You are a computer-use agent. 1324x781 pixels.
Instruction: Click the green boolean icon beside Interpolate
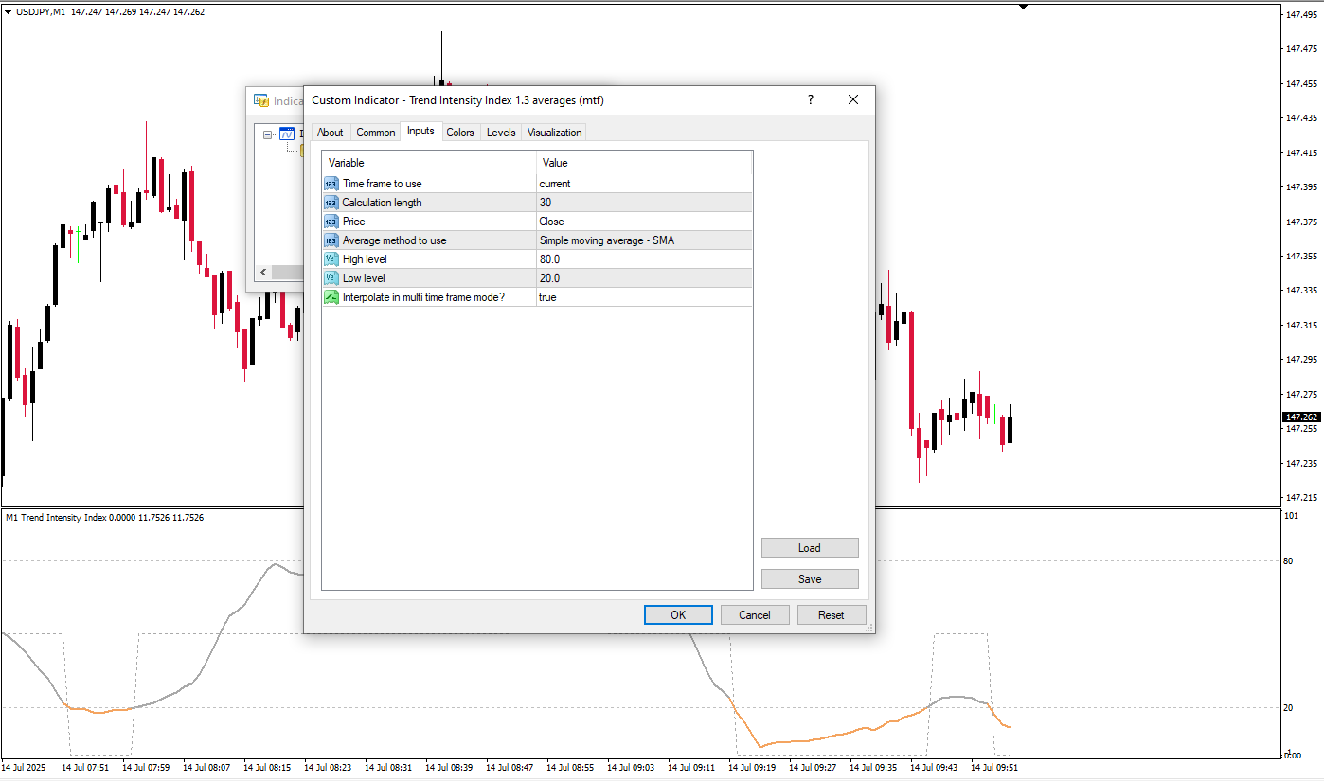click(x=331, y=297)
